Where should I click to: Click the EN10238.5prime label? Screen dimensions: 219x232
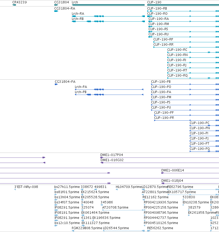pos(196,202)
